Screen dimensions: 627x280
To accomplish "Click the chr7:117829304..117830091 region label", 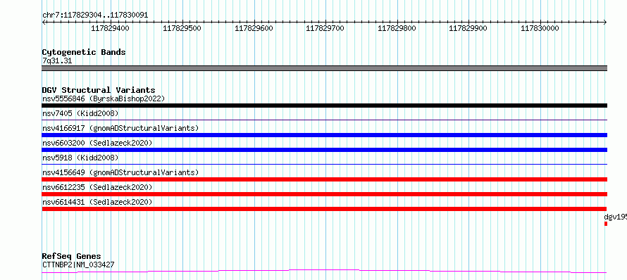I will (95, 15).
